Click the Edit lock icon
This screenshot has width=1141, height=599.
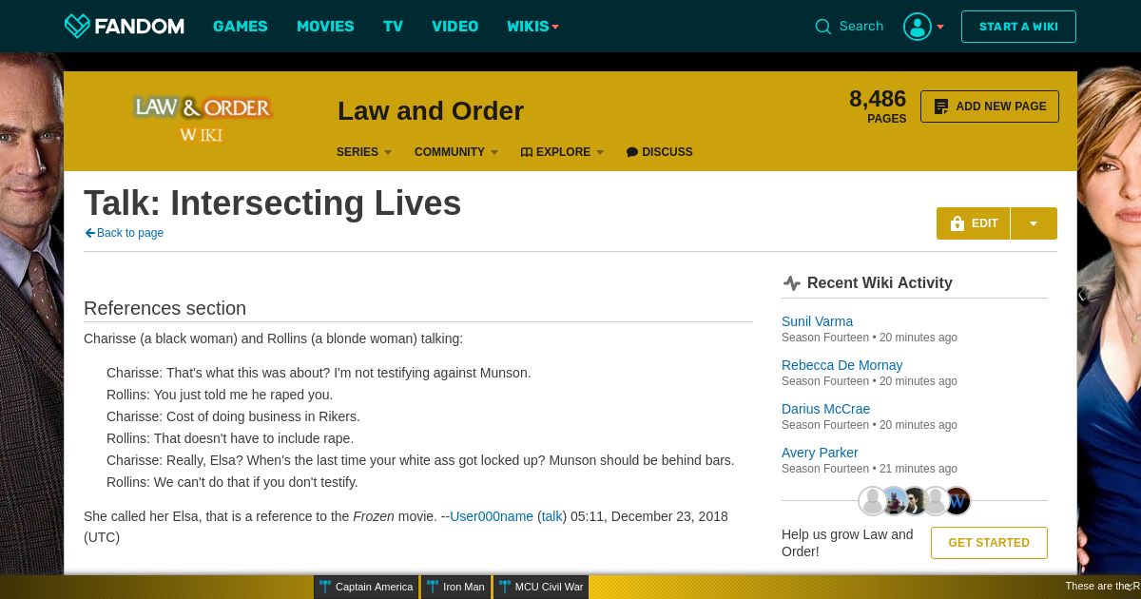[x=957, y=223]
